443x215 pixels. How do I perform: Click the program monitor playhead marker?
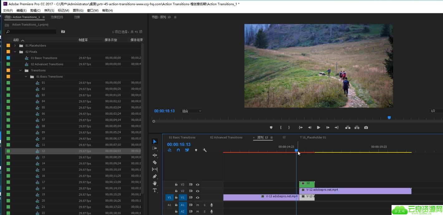[x=389, y=118]
